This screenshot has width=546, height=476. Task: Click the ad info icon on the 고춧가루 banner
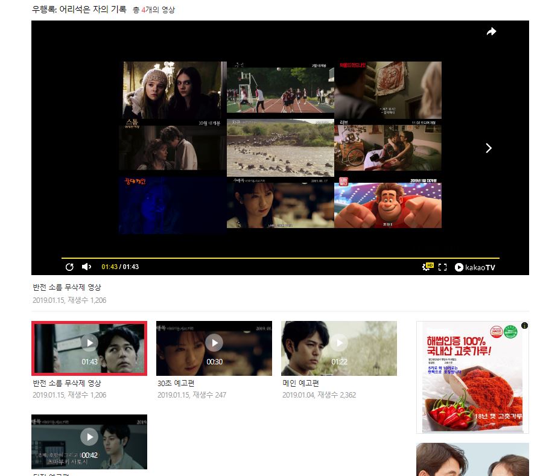click(524, 326)
